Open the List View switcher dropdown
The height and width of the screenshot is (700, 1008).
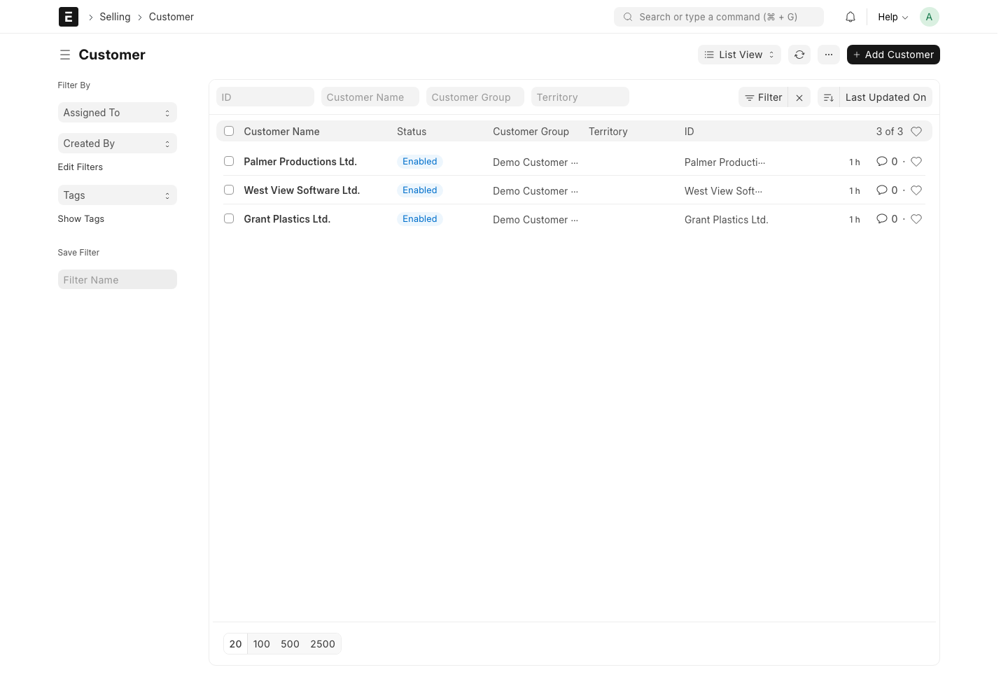pyautogui.click(x=739, y=55)
